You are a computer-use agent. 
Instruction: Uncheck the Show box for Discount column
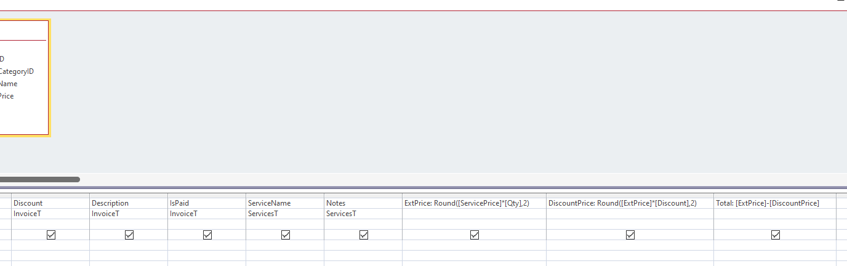tap(51, 235)
